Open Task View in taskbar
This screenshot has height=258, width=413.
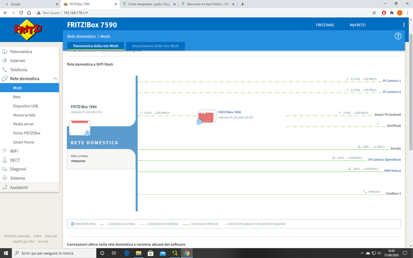[x=114, y=253]
